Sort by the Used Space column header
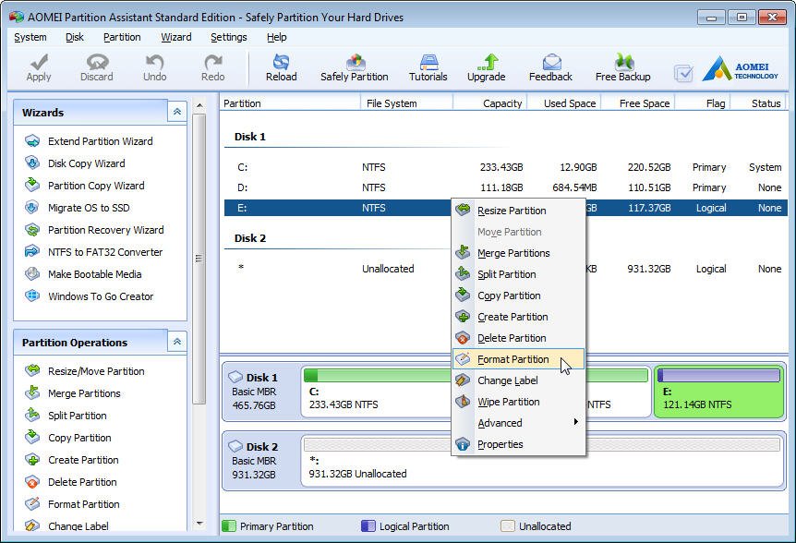The image size is (796, 543). click(x=564, y=103)
